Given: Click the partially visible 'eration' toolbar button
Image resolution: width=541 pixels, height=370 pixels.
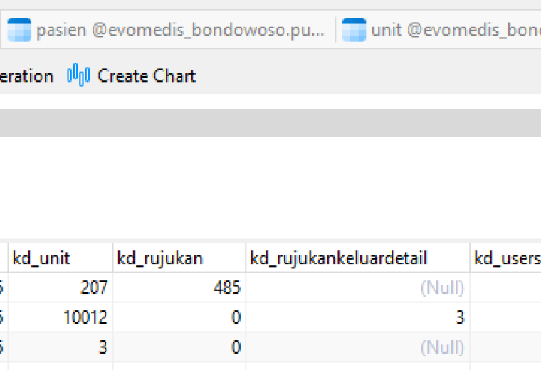Looking at the screenshot, I should 26,76.
